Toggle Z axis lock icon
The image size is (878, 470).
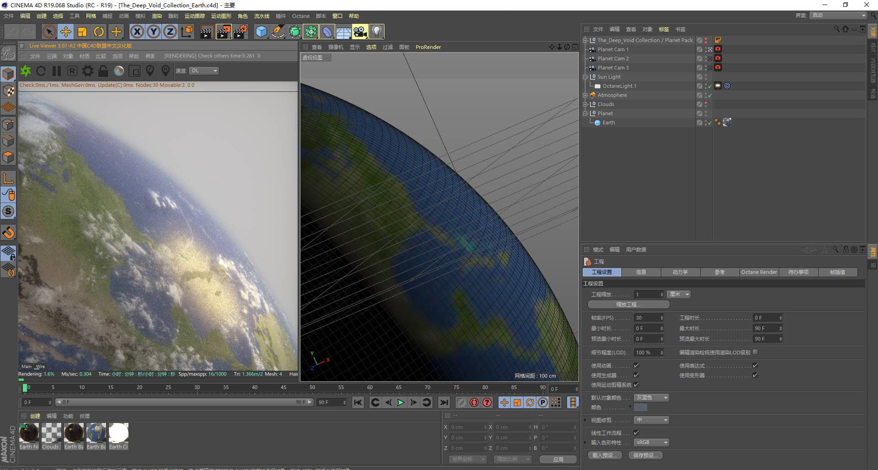[170, 32]
